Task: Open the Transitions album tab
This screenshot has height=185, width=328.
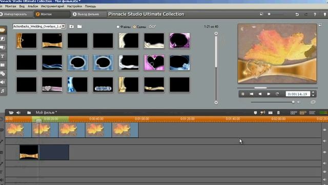Action: coord(3,39)
